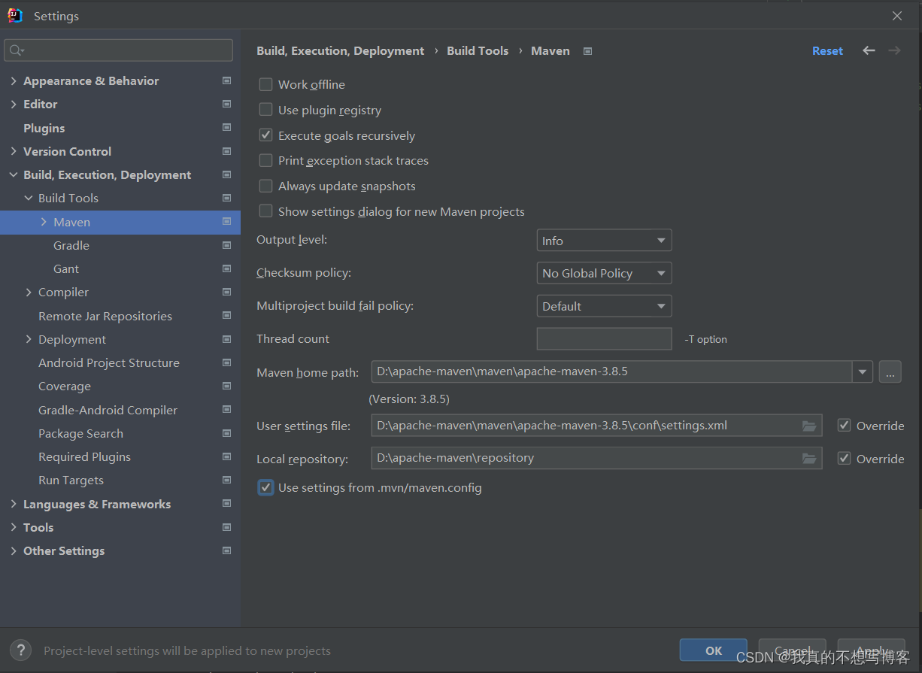The image size is (922, 673).
Task: Expand the Appearance & Behavior section
Action: coord(14,80)
